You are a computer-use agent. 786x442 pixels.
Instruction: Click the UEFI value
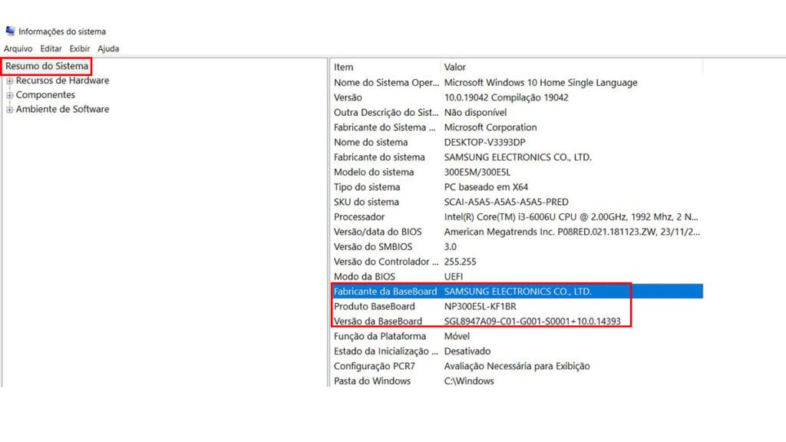click(453, 276)
